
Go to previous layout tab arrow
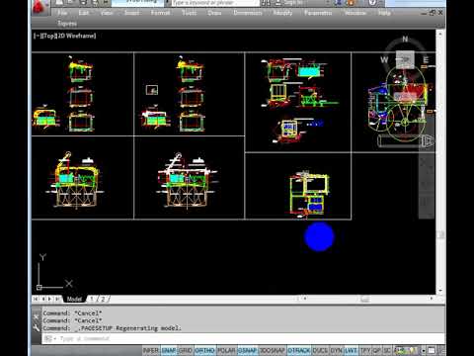(x=42, y=299)
